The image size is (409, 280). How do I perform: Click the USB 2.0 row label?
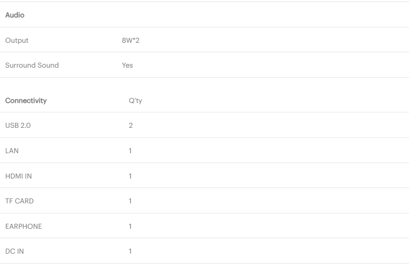[x=18, y=125]
